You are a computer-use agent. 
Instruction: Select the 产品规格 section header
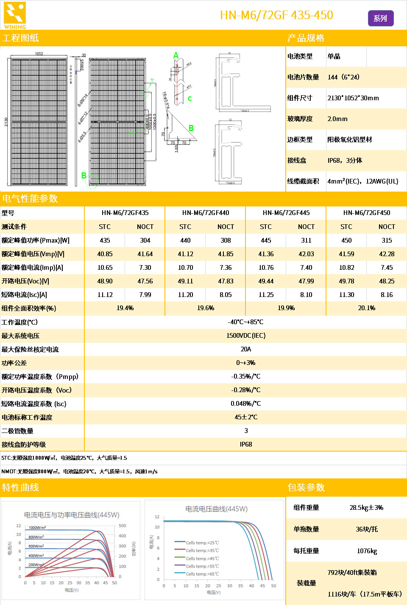point(306,38)
